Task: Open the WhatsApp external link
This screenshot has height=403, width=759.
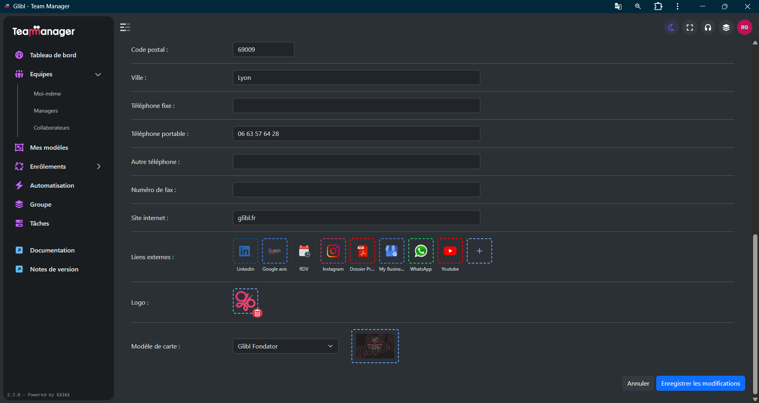Action: (x=421, y=251)
